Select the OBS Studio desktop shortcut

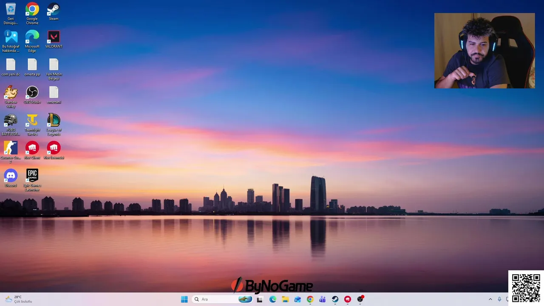click(x=32, y=95)
